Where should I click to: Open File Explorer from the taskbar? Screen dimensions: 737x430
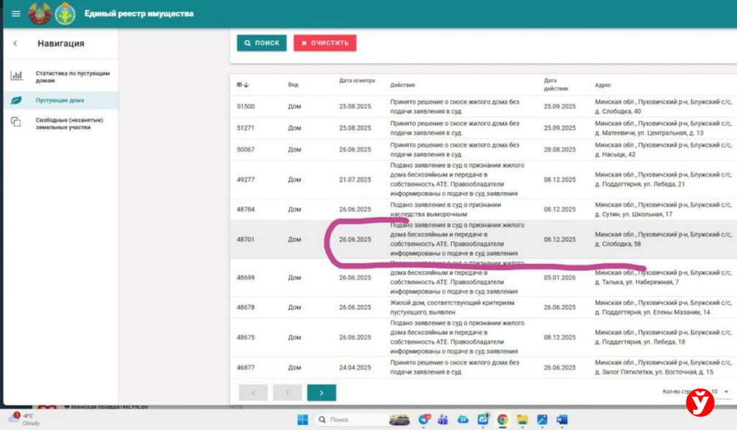pos(523,419)
